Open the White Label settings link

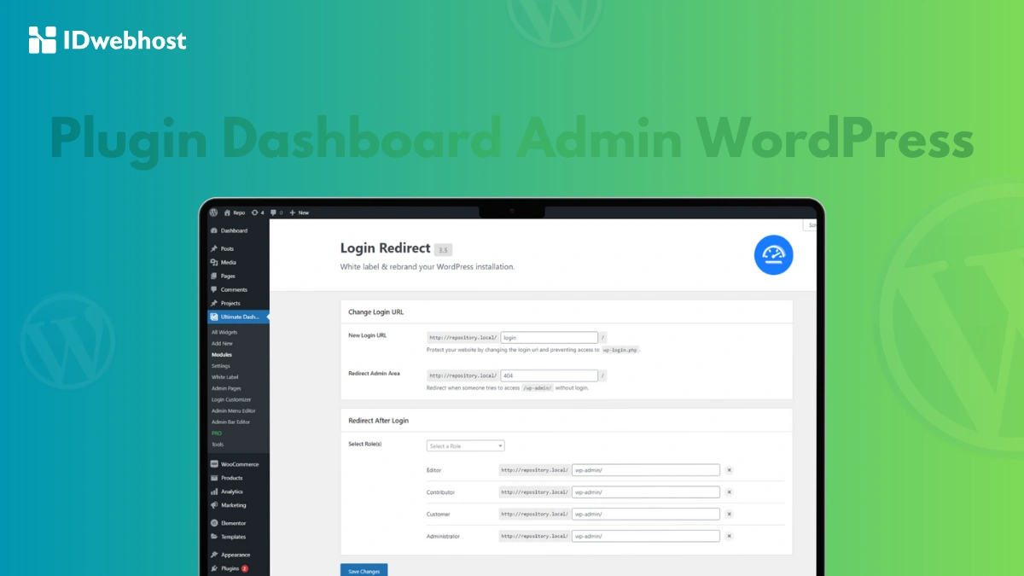coord(224,376)
